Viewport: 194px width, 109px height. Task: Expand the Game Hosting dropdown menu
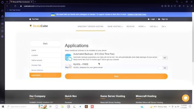[115, 26]
